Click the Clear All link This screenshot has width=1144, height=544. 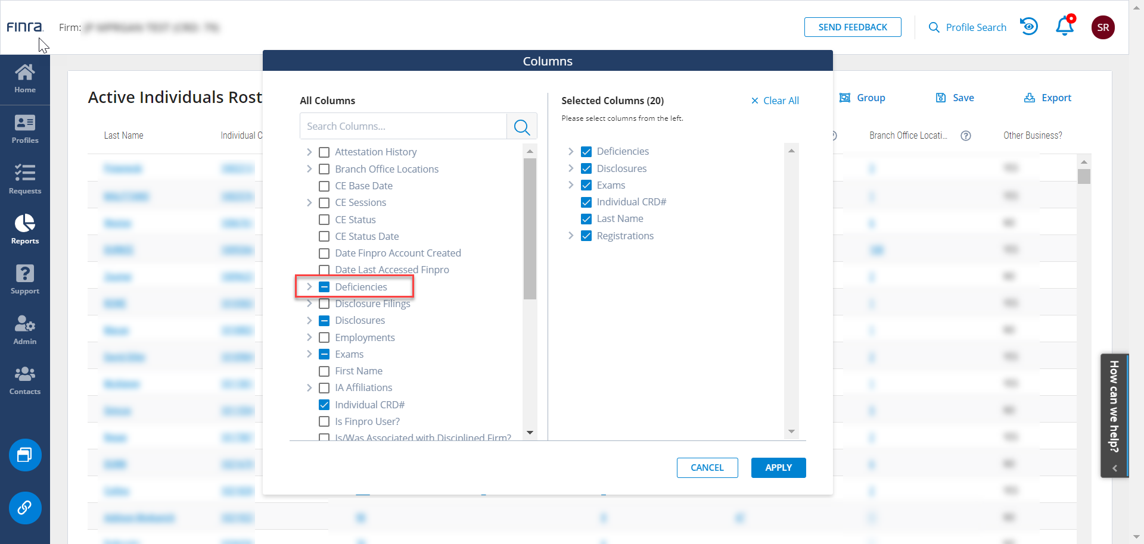coord(775,101)
